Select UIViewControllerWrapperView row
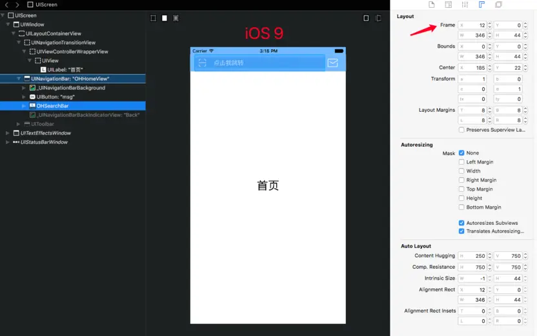The height and width of the screenshot is (336, 537). (72, 52)
